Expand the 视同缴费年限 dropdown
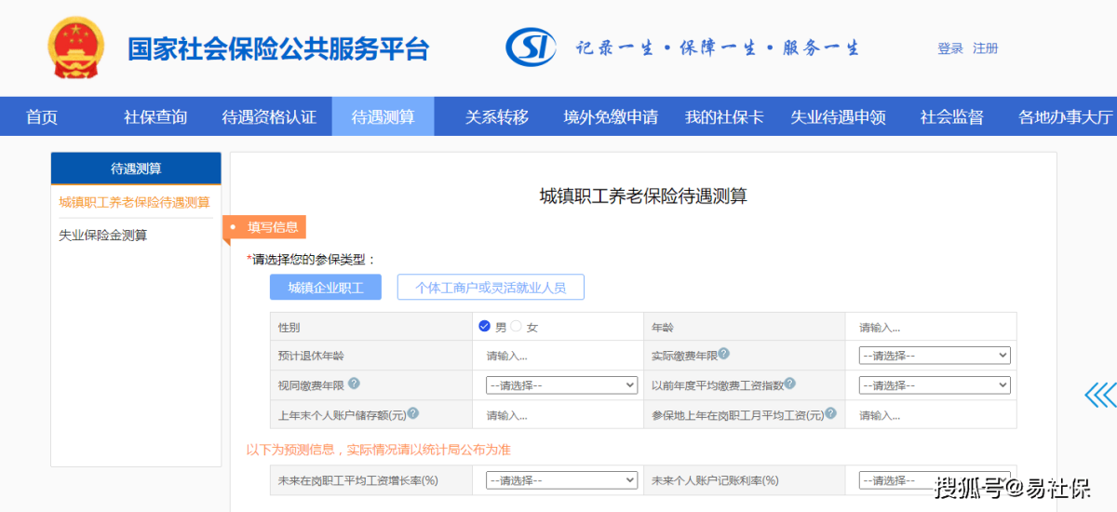This screenshot has height=512, width=1117. (x=561, y=384)
